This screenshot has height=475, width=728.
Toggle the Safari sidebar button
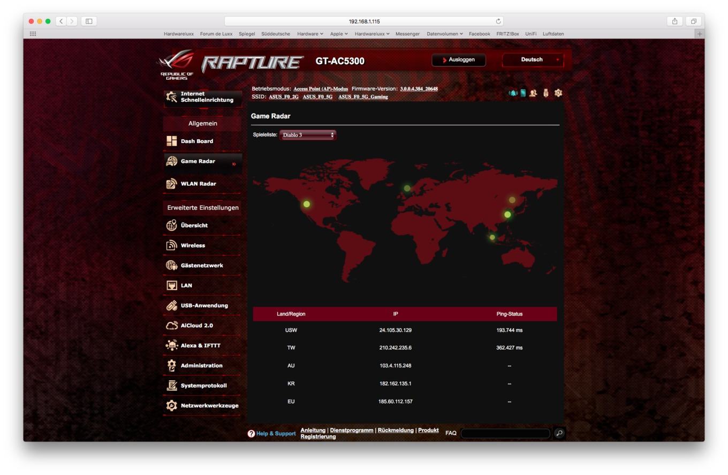89,21
